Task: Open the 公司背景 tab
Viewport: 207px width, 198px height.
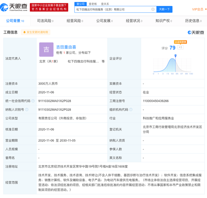Action: (15, 21)
